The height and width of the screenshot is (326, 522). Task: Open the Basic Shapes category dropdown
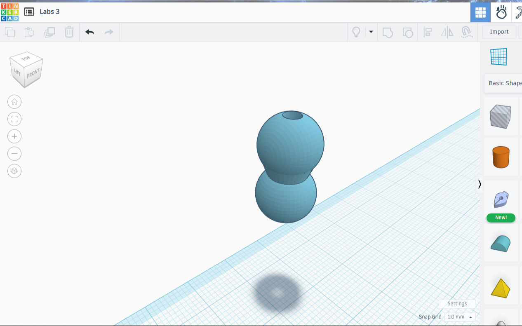coord(503,83)
